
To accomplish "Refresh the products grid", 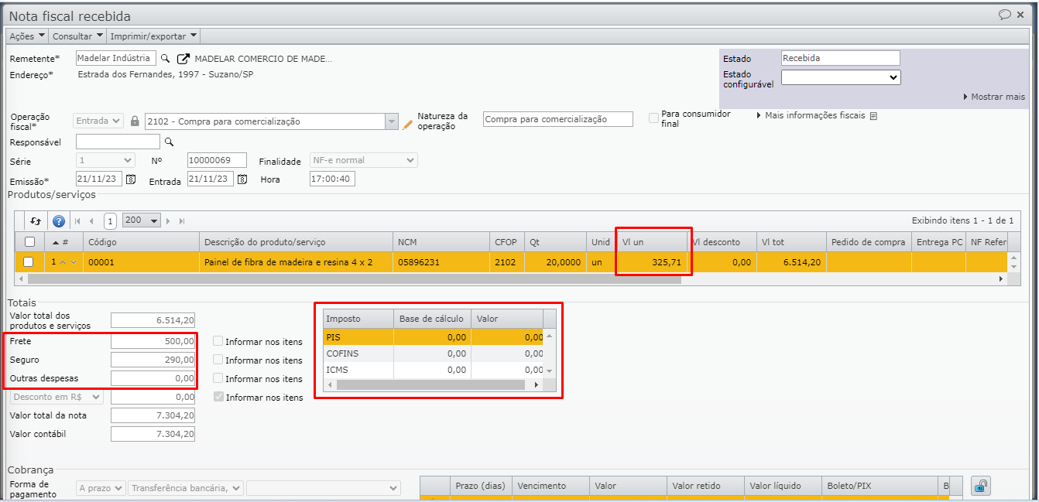I will [x=36, y=220].
